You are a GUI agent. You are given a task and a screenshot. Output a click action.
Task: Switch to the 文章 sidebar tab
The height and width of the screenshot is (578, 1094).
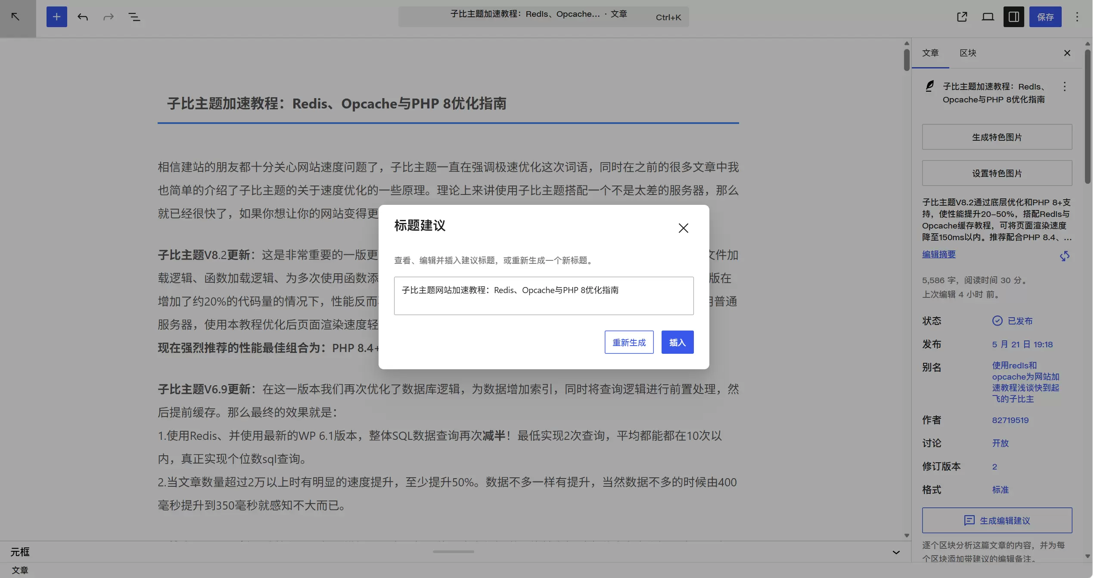point(930,53)
